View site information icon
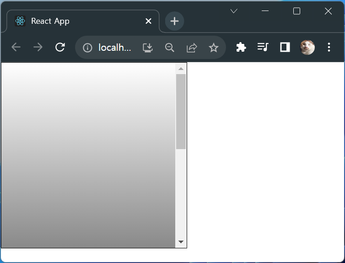The width and height of the screenshot is (345, 263). 87,48
